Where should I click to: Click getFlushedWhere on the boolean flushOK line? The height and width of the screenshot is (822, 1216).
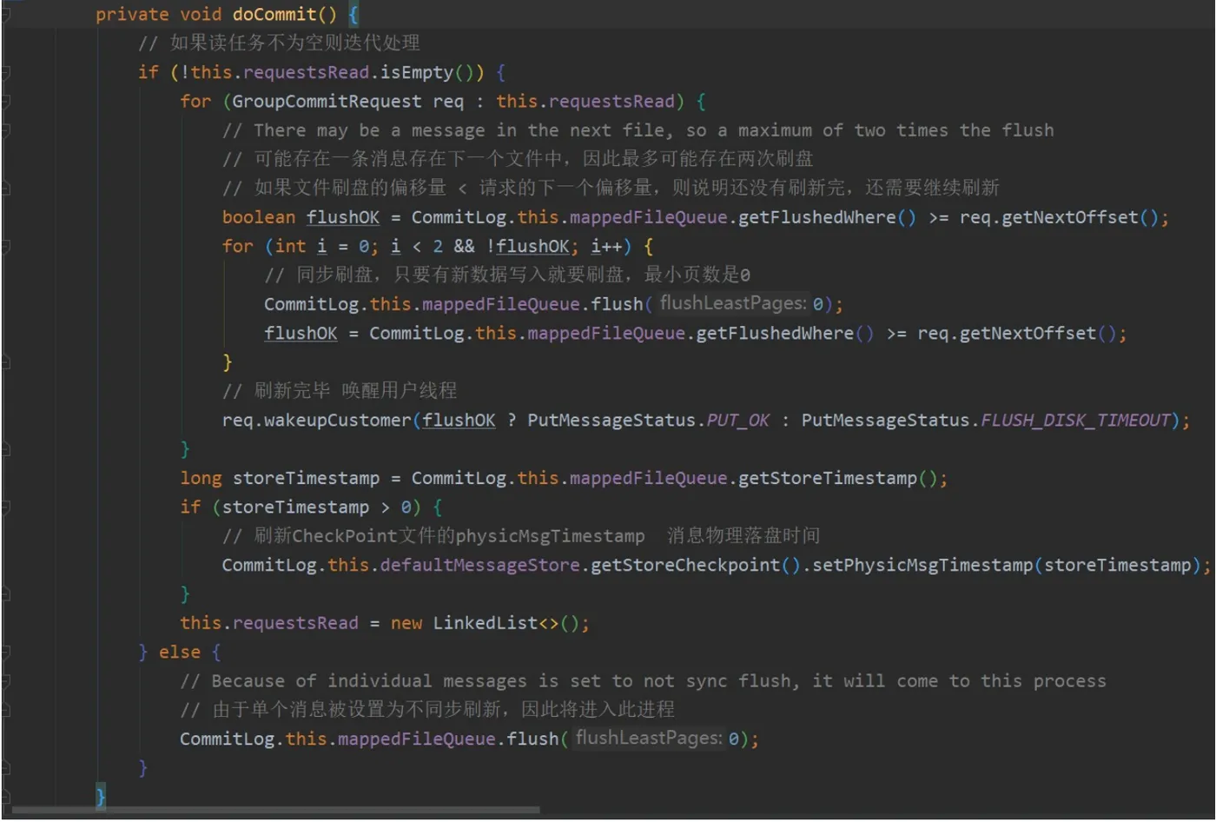817,217
